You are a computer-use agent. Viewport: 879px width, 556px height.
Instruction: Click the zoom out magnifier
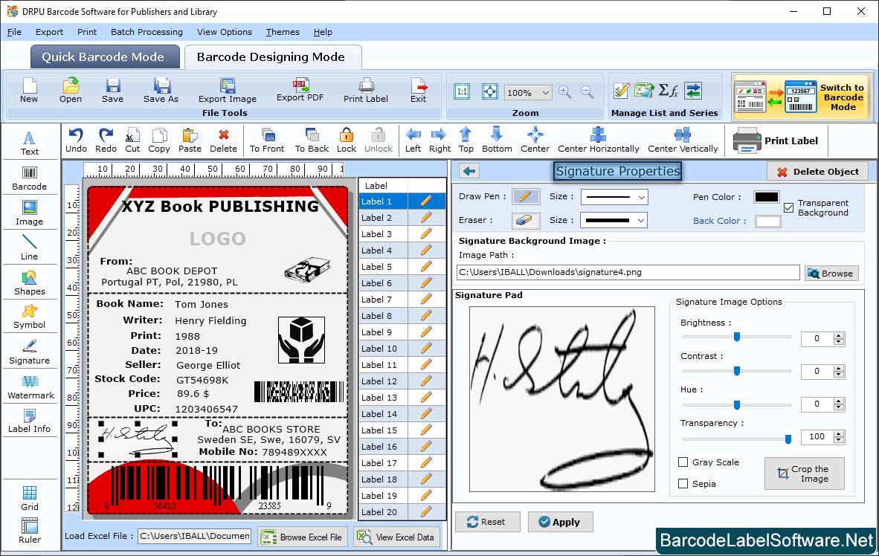tap(587, 92)
